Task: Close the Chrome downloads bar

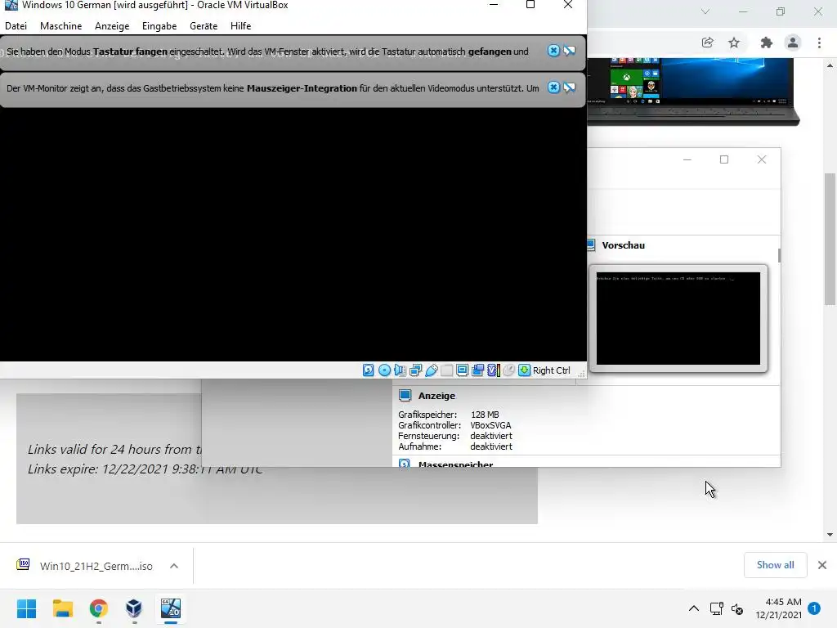Action: click(x=822, y=564)
